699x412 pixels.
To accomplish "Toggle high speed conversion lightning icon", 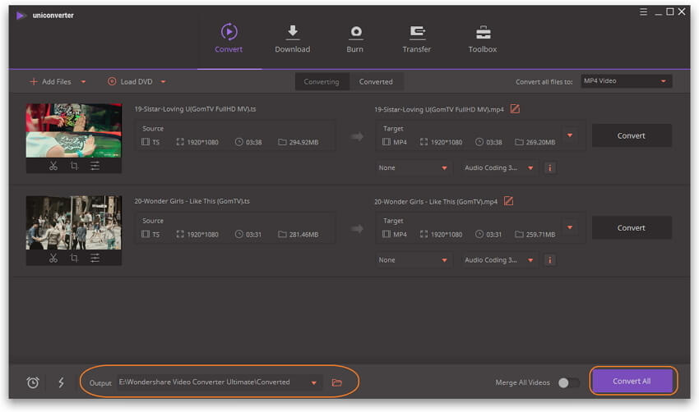I will point(61,382).
